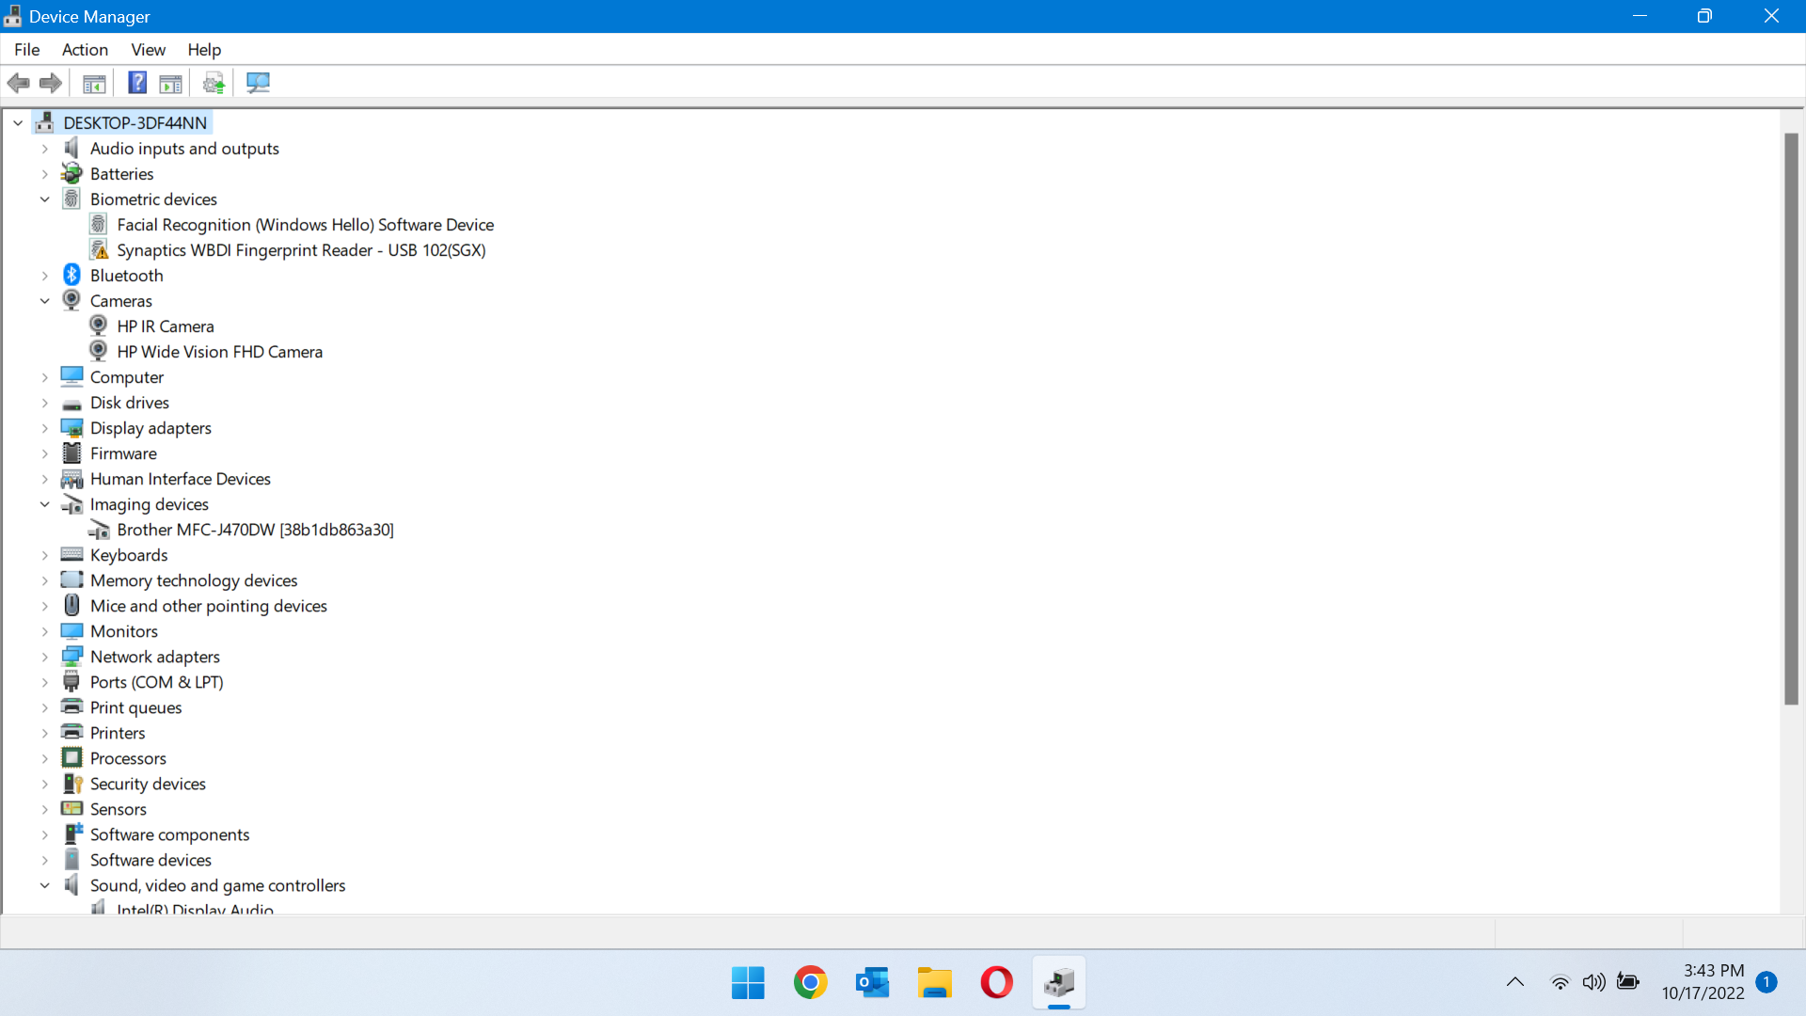Open the View menu

(148, 50)
